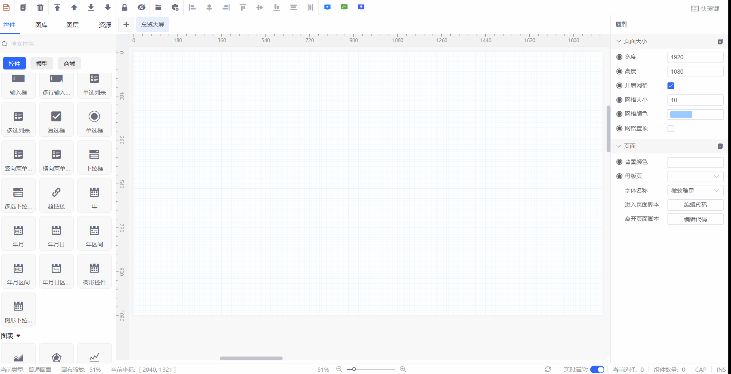Viewport: 731px width, 374px height.
Task: Switch to the 模型 tab
Action: pyautogui.click(x=42, y=63)
